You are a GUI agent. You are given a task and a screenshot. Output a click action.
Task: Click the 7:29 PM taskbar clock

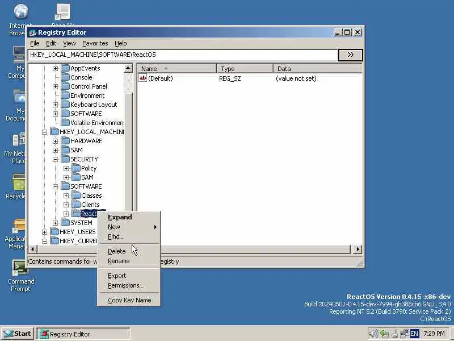click(434, 334)
